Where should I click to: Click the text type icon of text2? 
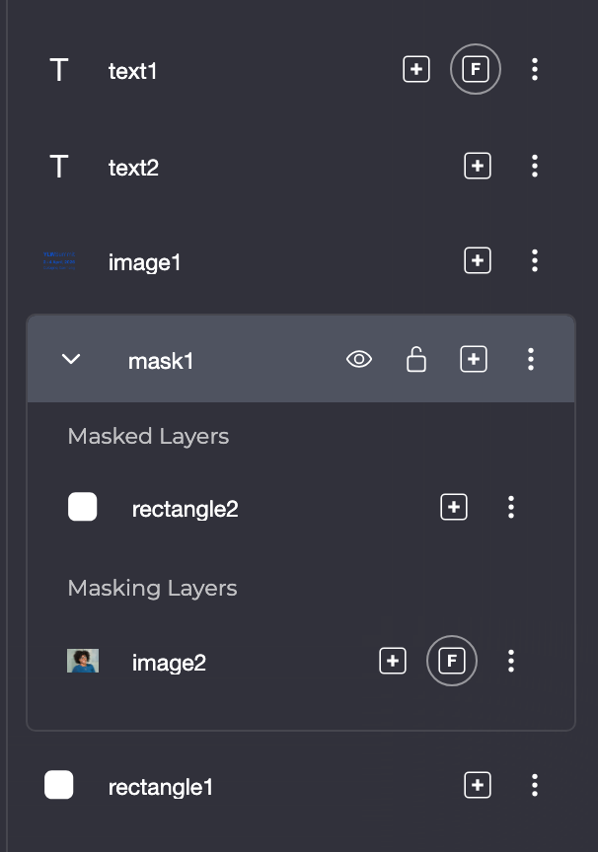click(x=58, y=167)
